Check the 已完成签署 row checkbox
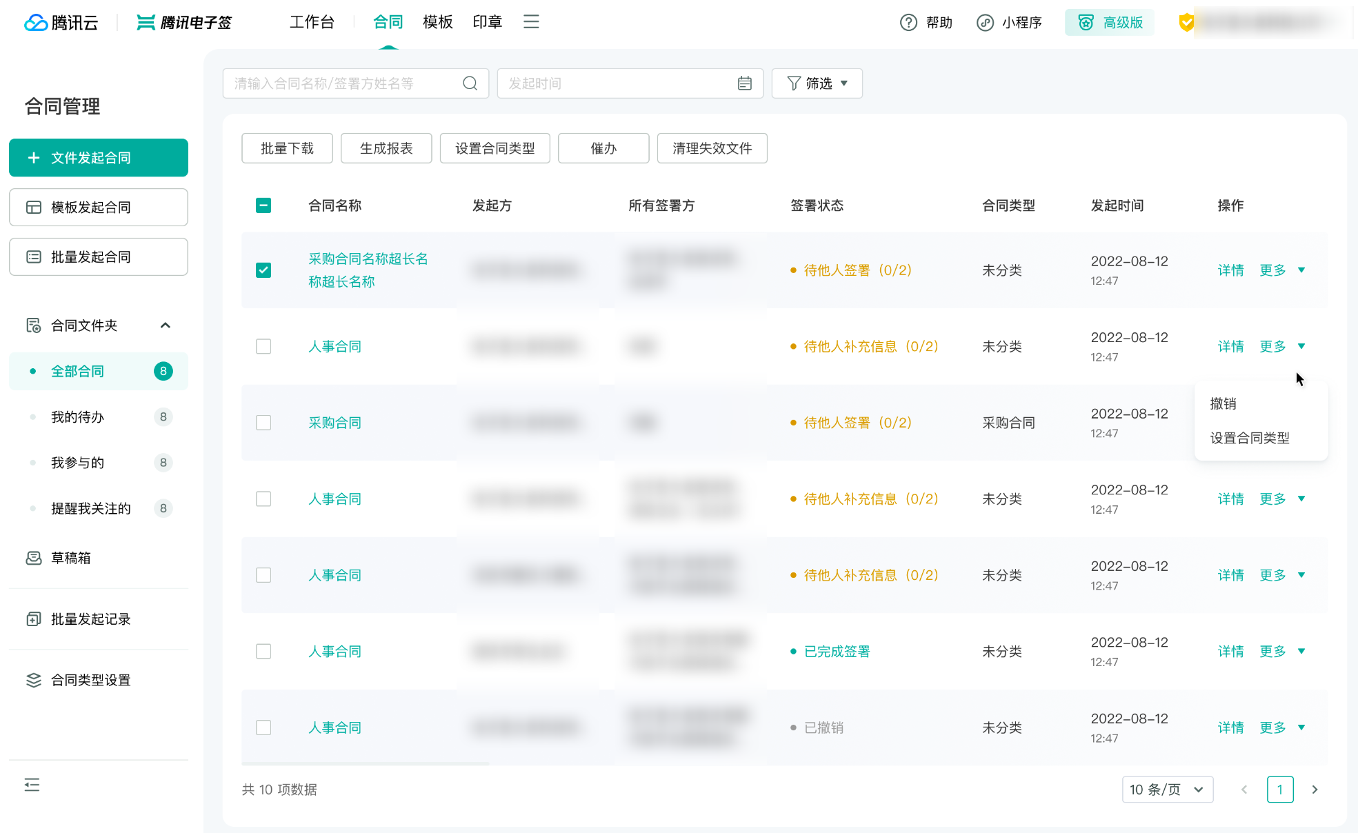 263,652
